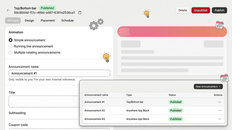The height and width of the screenshot is (130, 232).
Task: Click the Published badge beside Top/Bottom bar
Action: coord(47,8)
